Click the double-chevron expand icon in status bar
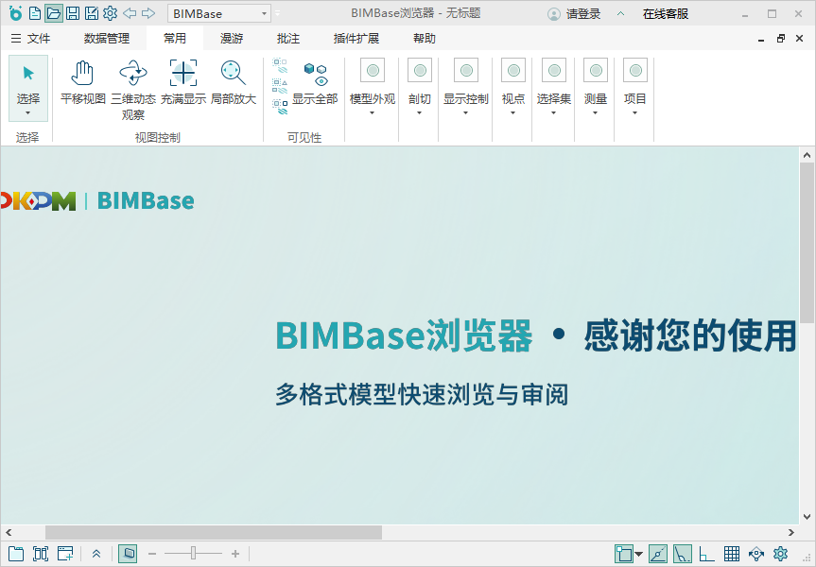This screenshot has height=567, width=816. (x=96, y=554)
